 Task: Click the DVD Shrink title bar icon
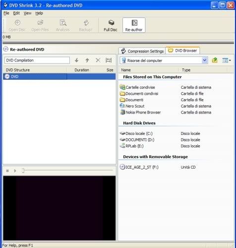5,5
